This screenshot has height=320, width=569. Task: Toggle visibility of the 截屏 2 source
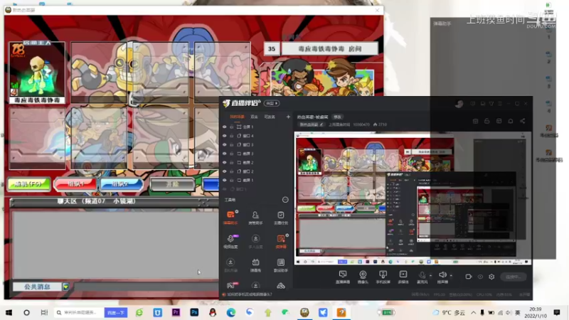tap(224, 163)
